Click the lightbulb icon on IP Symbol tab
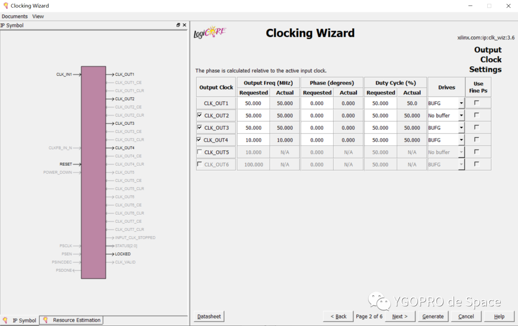 tap(5, 320)
